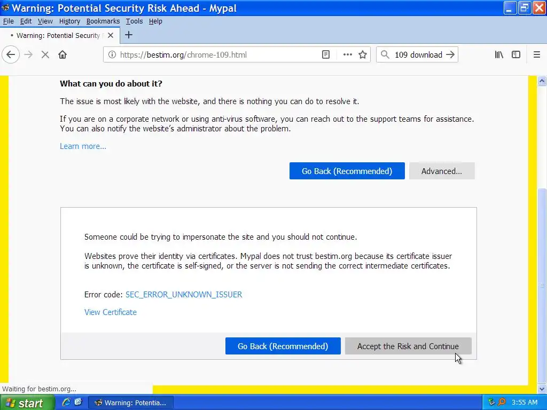Viewport: 547px width, 410px height.
Task: Click the upper Go Back (Recommended) button
Action: coord(347,171)
